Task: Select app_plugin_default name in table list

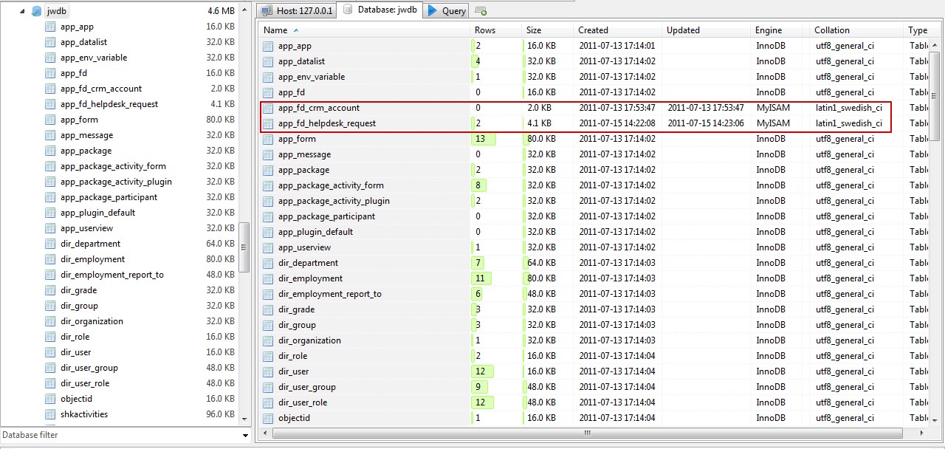Action: 315,232
